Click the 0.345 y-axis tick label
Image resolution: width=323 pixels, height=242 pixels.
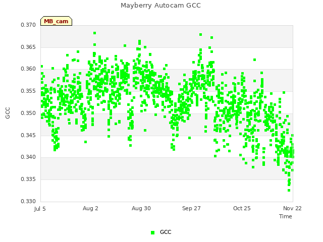28,136
